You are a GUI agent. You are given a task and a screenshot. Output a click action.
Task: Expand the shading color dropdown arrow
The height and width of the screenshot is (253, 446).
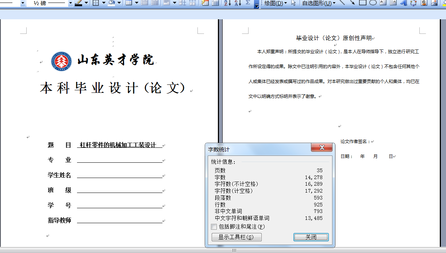click(119, 3)
